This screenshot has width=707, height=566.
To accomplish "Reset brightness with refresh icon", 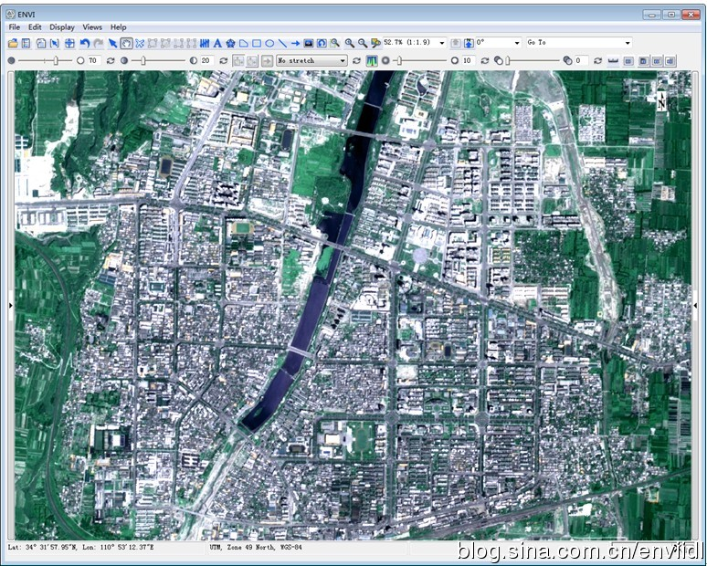I will (x=111, y=60).
